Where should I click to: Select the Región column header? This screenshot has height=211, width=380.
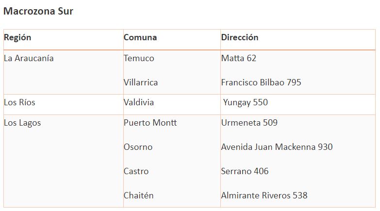click(x=17, y=37)
